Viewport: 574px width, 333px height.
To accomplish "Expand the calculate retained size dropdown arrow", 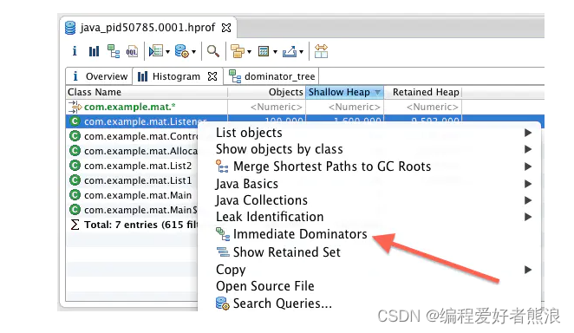I will tap(275, 52).
